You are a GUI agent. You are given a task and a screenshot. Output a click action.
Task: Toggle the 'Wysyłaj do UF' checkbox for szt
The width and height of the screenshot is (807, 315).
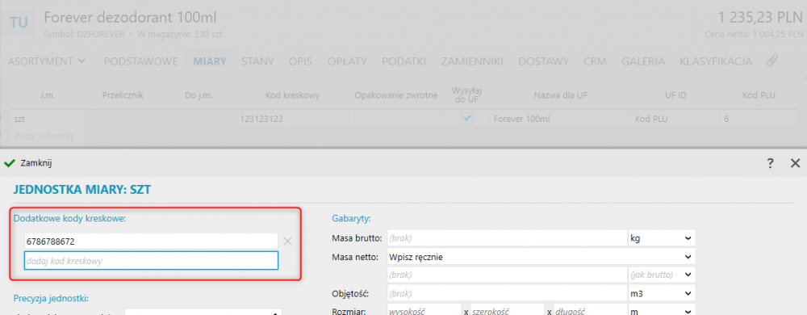click(x=466, y=119)
